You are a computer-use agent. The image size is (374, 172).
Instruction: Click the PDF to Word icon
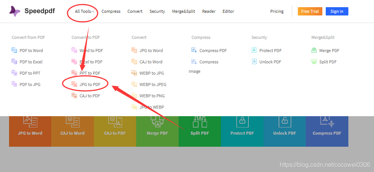pyautogui.click(x=14, y=50)
